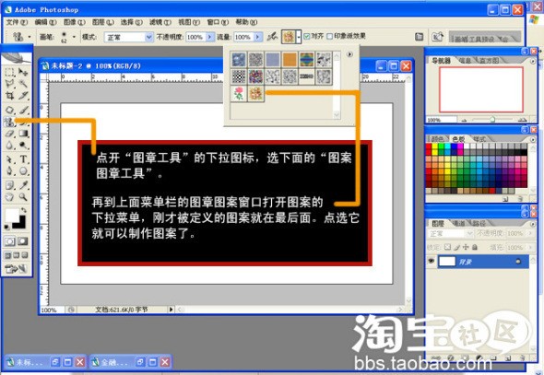The width and height of the screenshot is (544, 375).
Task: Open the tool preset picker arrow
Action: tap(30, 36)
